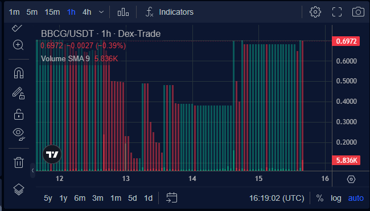This screenshot has height=211, width=370.
Task: Select the 5d date range
Action: click(133, 199)
